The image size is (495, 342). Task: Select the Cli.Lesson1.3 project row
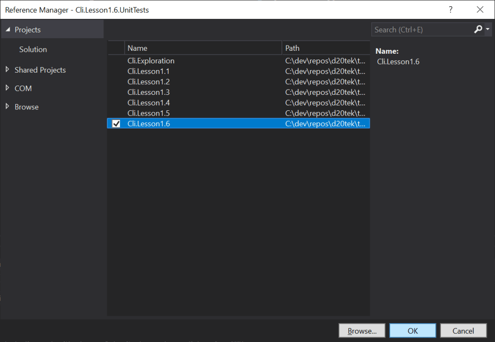click(148, 92)
